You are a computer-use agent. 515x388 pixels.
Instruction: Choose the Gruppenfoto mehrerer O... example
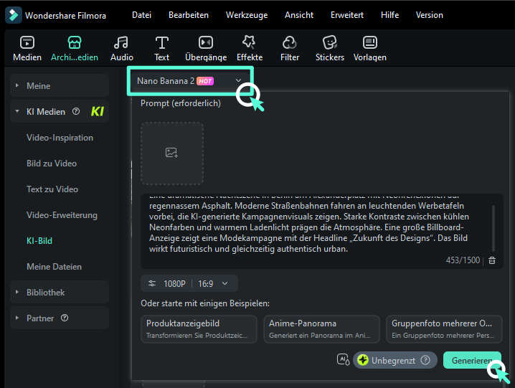444,329
